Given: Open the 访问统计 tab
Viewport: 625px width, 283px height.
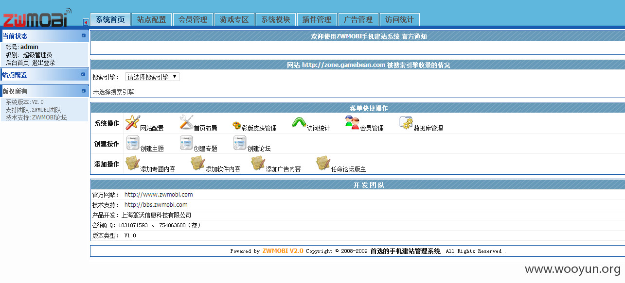Looking at the screenshot, I should coord(399,19).
